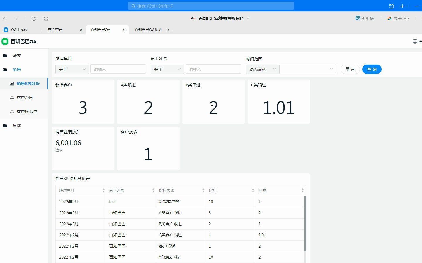This screenshot has height=263, width=422.
Task: Sort table by 指标名称 column
Action: (203, 191)
